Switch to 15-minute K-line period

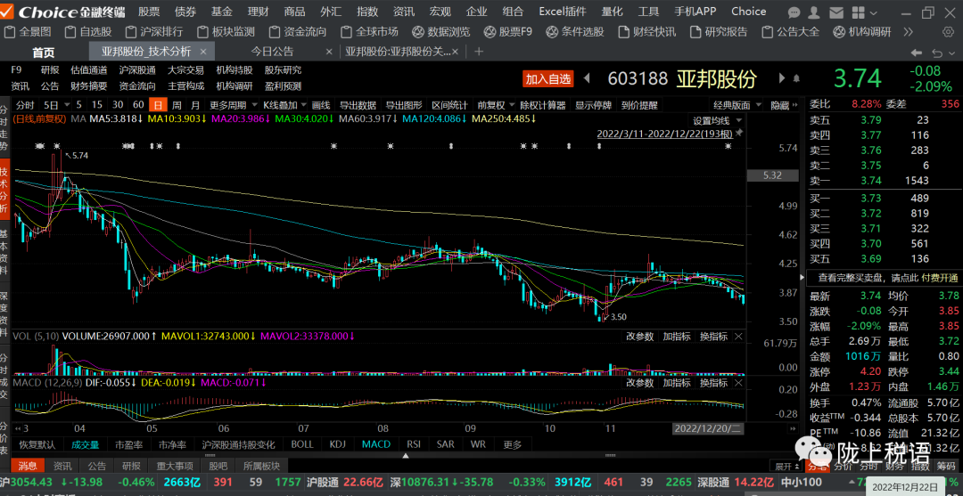96,105
